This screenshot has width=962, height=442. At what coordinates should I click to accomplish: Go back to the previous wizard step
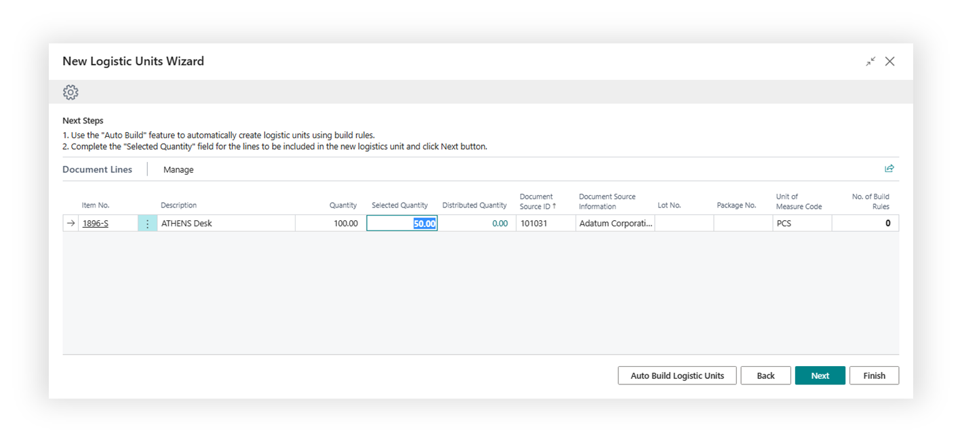(765, 376)
